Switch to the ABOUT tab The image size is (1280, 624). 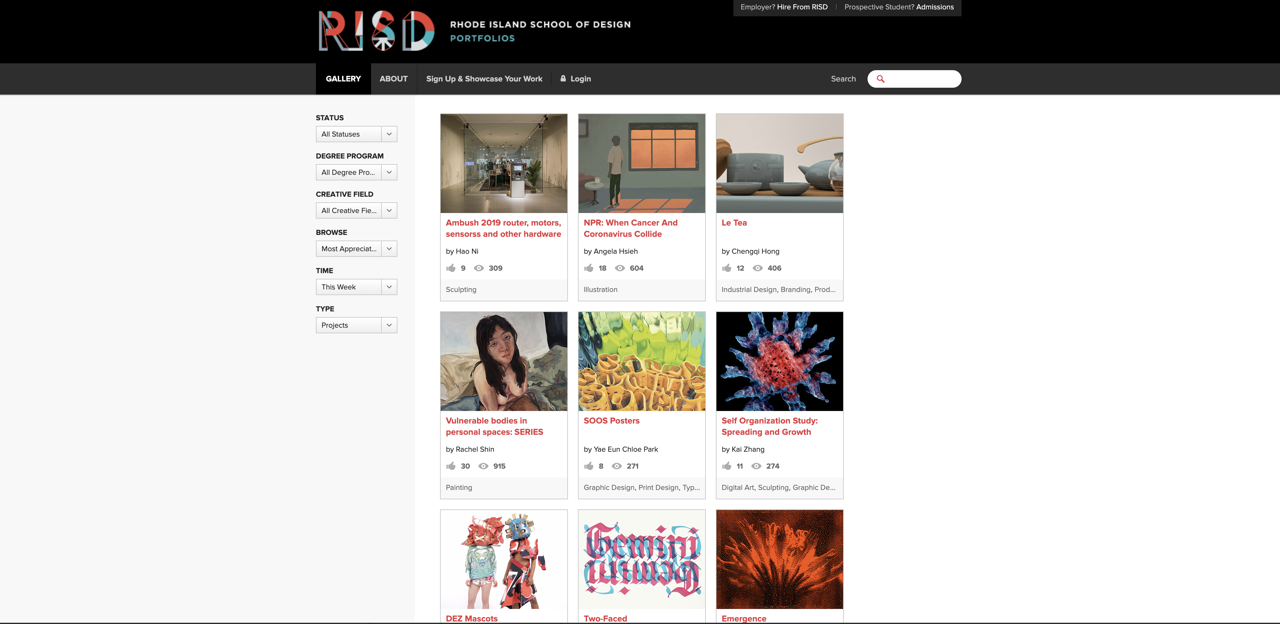(x=393, y=79)
